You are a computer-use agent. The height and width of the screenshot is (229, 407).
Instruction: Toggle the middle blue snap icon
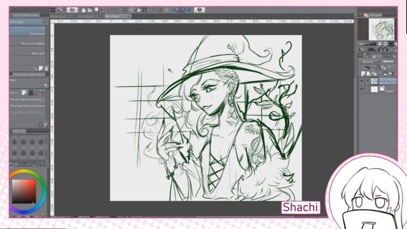pos(183,10)
